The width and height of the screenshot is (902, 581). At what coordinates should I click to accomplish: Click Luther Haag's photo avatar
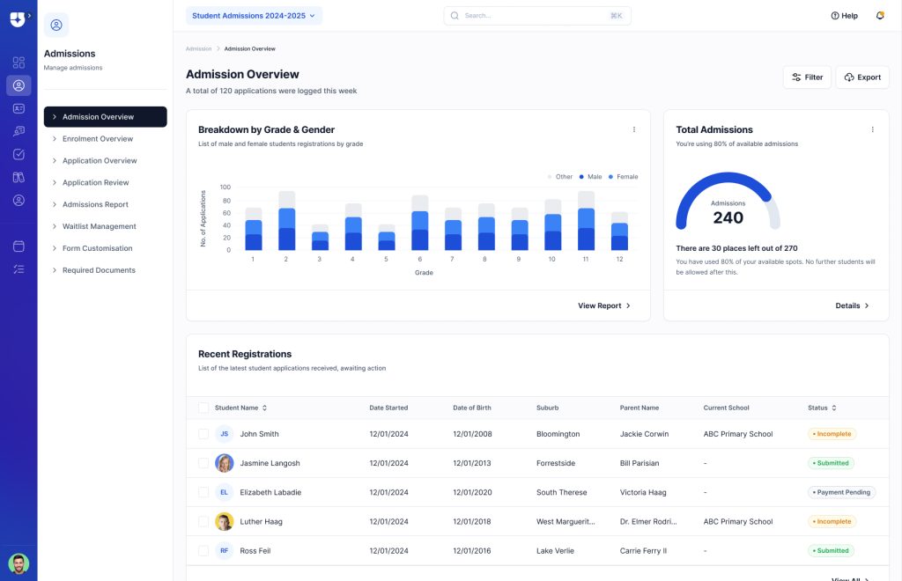coord(225,522)
